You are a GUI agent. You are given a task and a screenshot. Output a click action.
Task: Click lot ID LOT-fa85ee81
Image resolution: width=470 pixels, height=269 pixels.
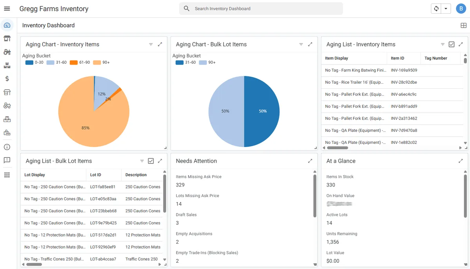click(103, 187)
